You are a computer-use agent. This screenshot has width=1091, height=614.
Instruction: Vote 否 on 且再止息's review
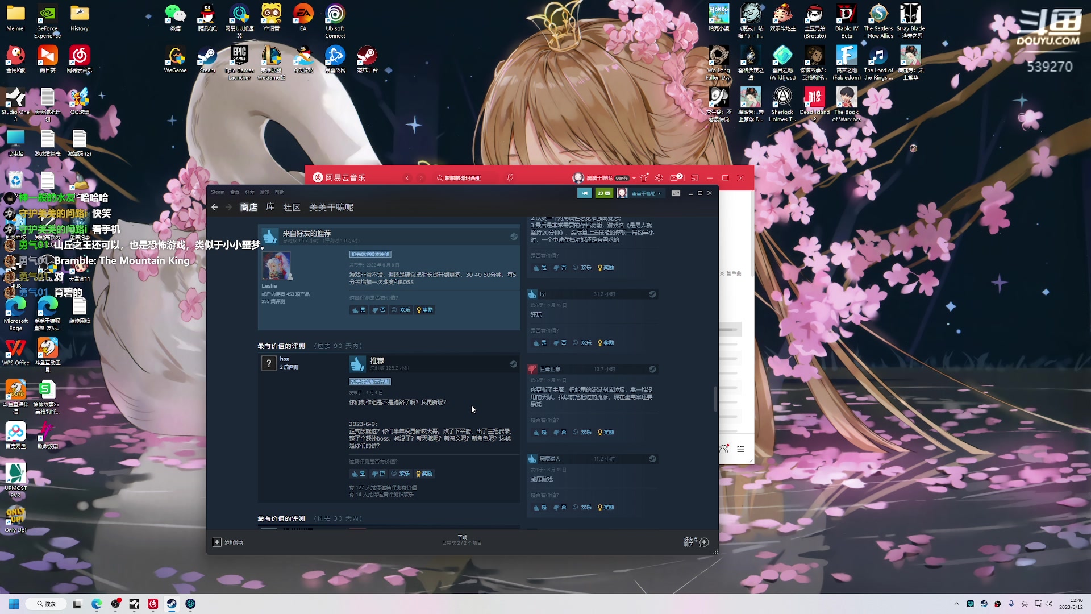[x=560, y=433]
